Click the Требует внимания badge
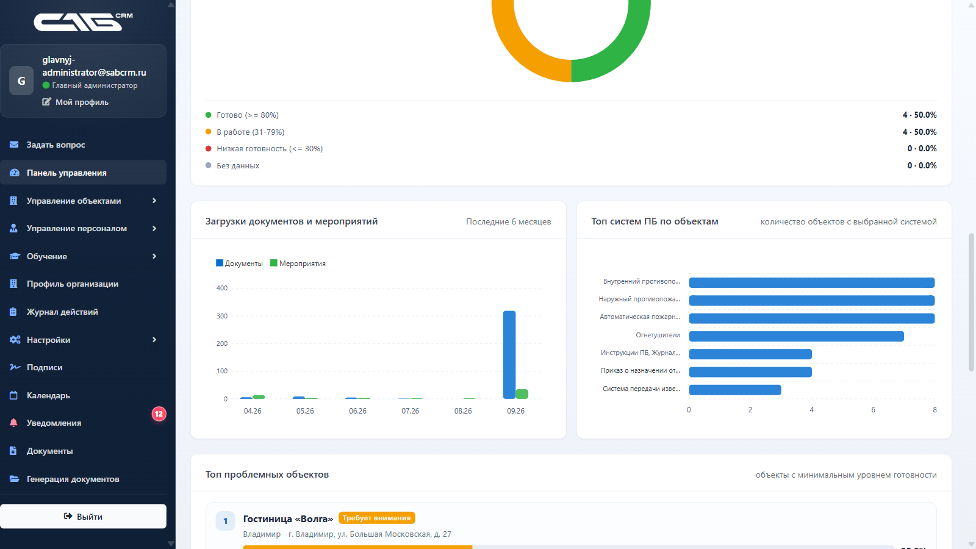 pos(376,518)
